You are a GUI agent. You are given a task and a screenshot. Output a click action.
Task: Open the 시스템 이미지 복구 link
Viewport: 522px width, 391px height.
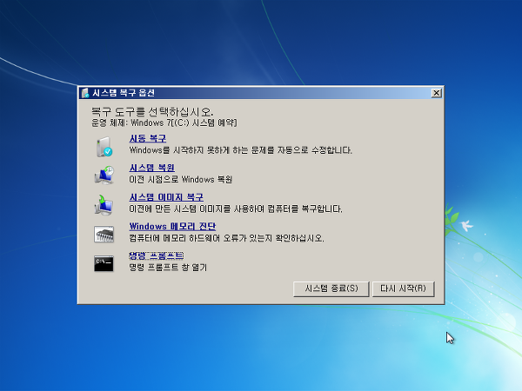166,197
